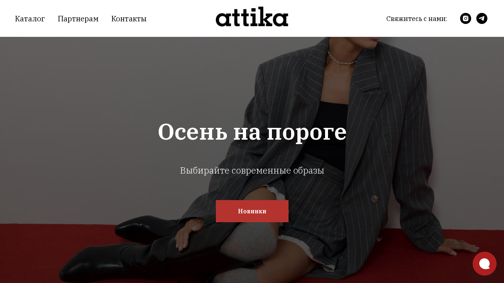Click the gray knee sock in photo
This screenshot has width=504, height=283.
(x=251, y=243)
